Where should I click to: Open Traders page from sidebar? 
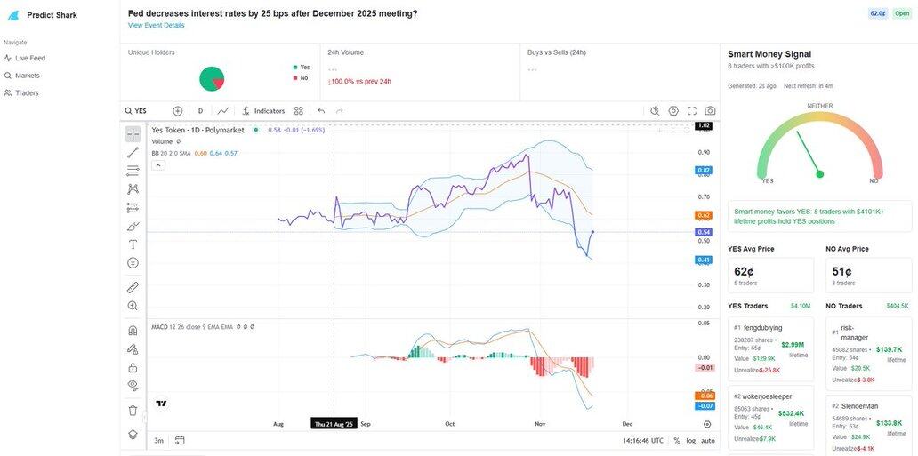(x=27, y=92)
